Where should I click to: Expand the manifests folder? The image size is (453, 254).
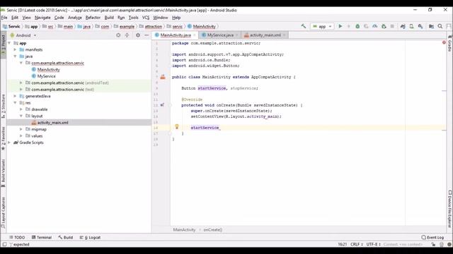[x=15, y=49]
